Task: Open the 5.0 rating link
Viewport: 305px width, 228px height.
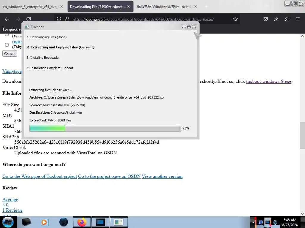Action: click(5, 205)
